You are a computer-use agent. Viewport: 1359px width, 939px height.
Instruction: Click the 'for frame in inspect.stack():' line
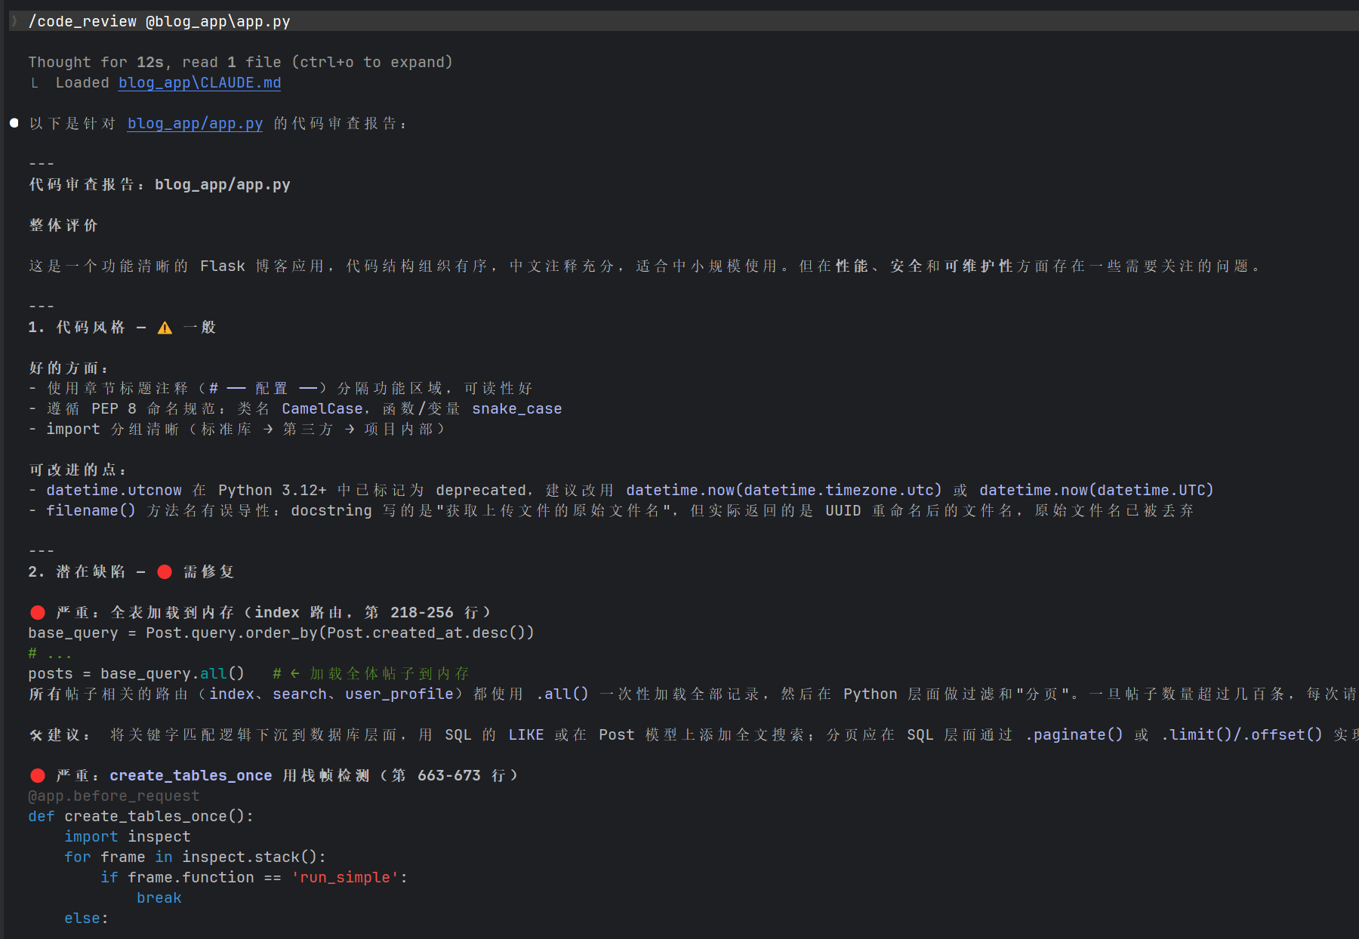[x=196, y=857]
